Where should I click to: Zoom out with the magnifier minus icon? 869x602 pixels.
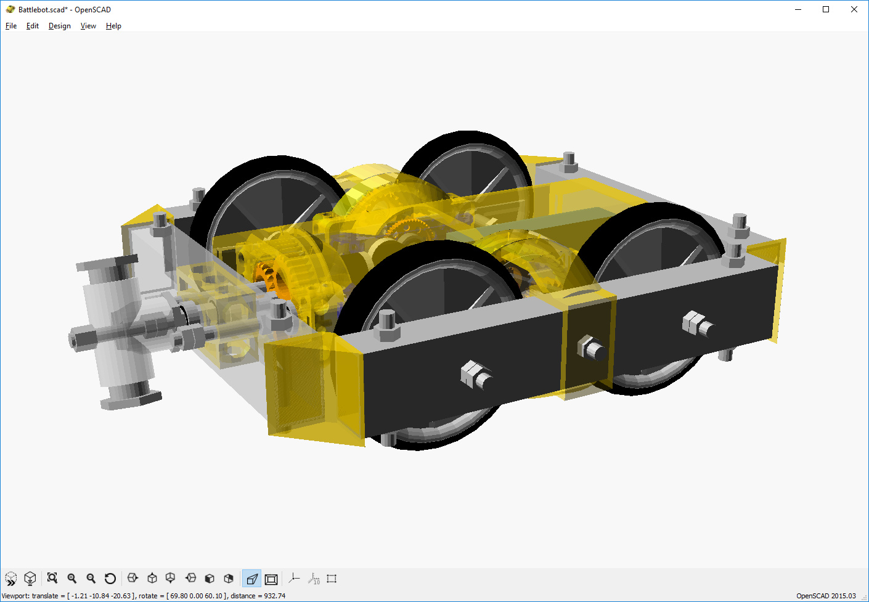91,579
